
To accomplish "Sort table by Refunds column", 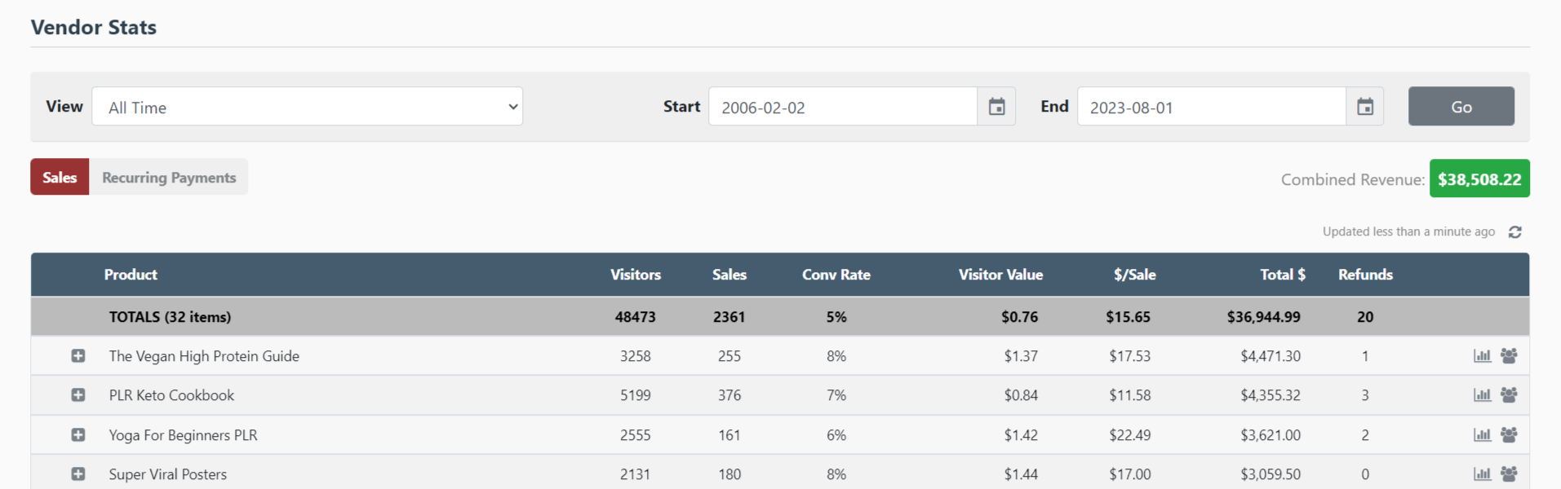I will coord(1365,275).
